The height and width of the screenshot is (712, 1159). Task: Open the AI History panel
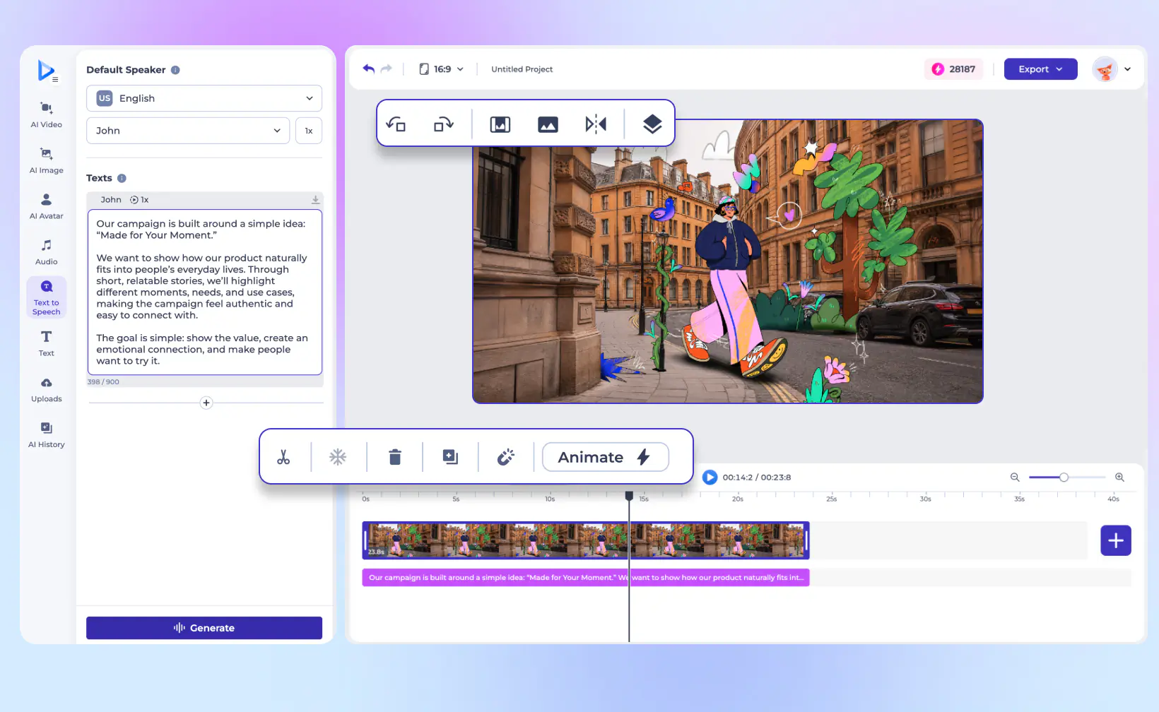[x=47, y=434]
